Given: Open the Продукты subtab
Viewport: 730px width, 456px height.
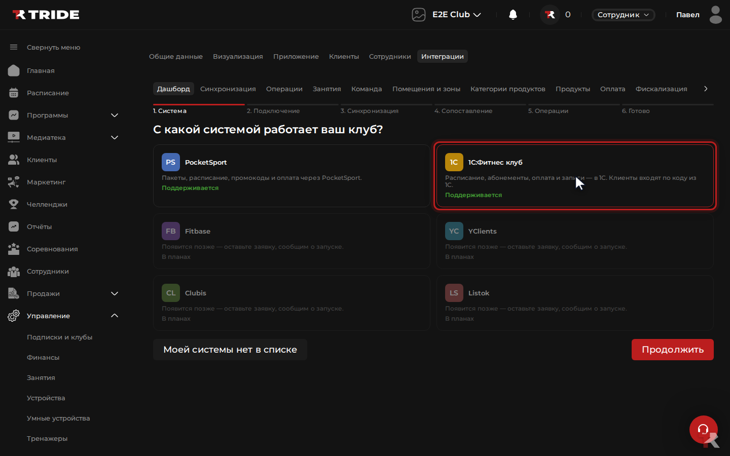Looking at the screenshot, I should [573, 89].
